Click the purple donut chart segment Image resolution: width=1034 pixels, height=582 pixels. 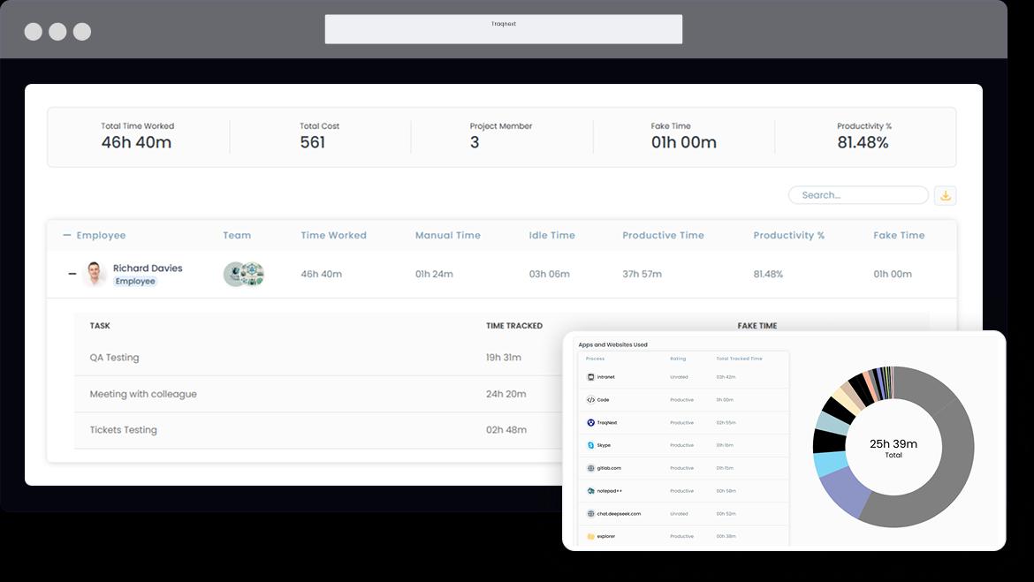click(843, 490)
